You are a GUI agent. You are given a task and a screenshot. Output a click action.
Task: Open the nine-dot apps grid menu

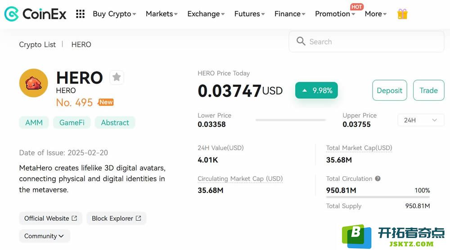[81, 14]
